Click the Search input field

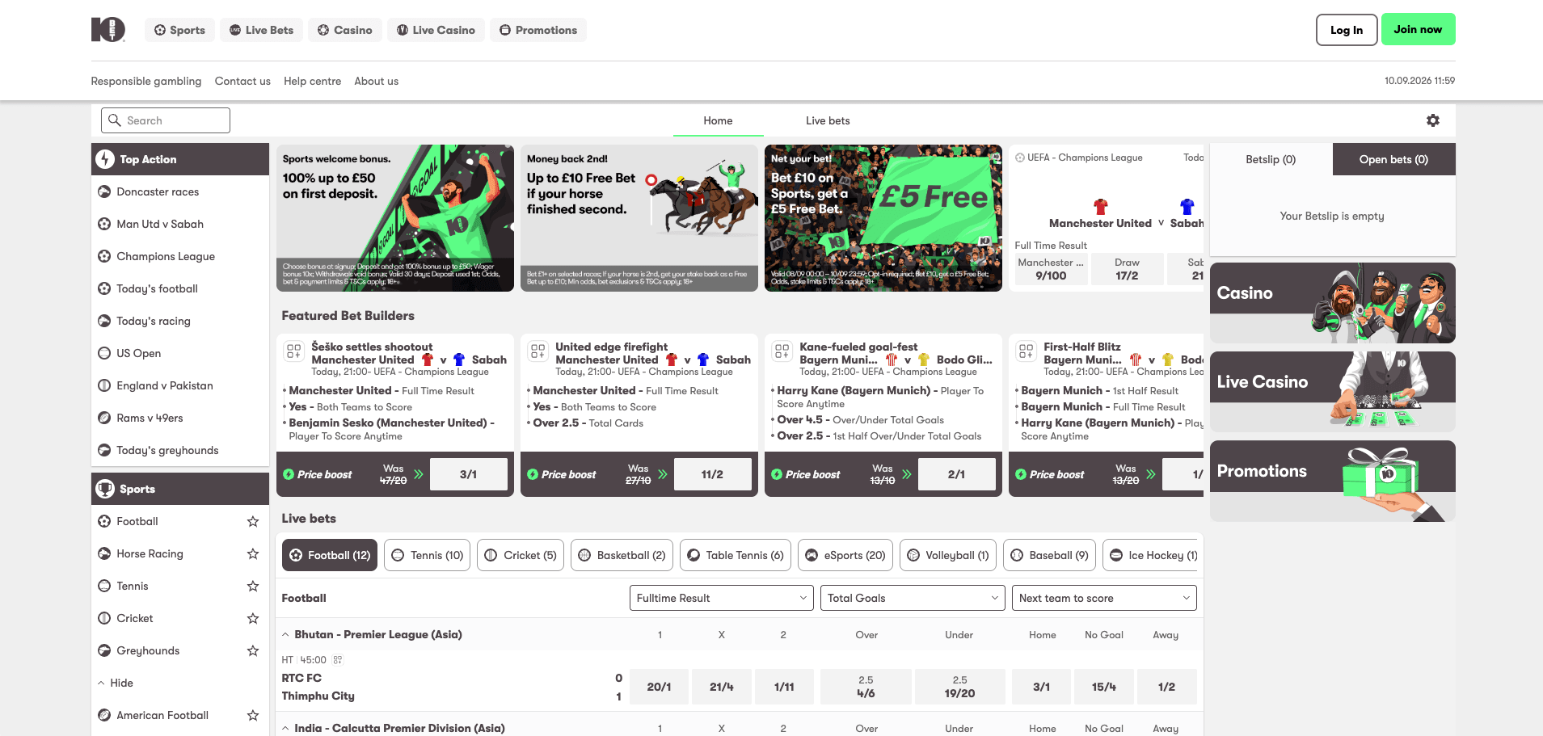[x=166, y=120]
